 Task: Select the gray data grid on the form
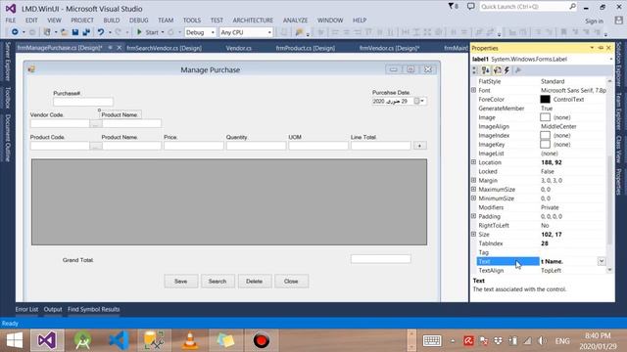[x=229, y=202]
